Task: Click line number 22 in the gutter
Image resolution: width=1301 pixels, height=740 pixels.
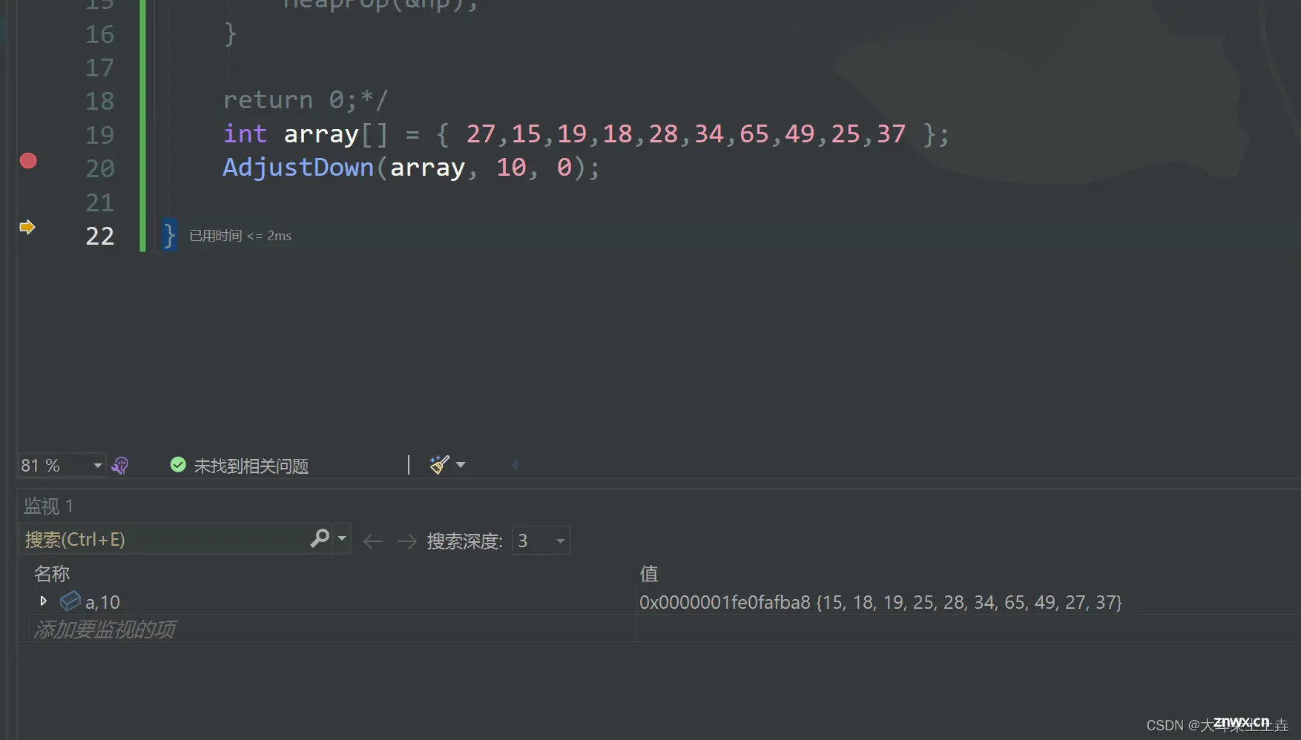Action: pos(99,236)
